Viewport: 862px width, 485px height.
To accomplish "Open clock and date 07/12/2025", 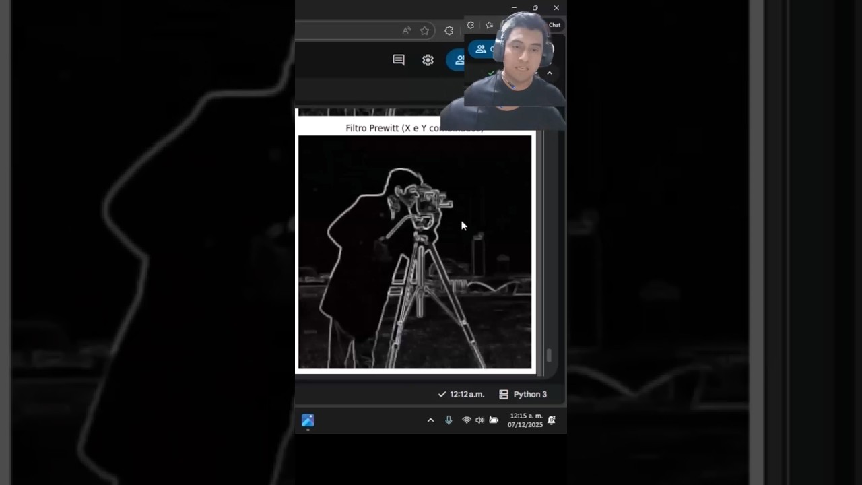I will 525,420.
